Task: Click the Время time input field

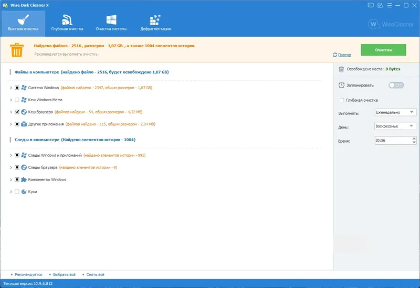Action: click(x=393, y=140)
